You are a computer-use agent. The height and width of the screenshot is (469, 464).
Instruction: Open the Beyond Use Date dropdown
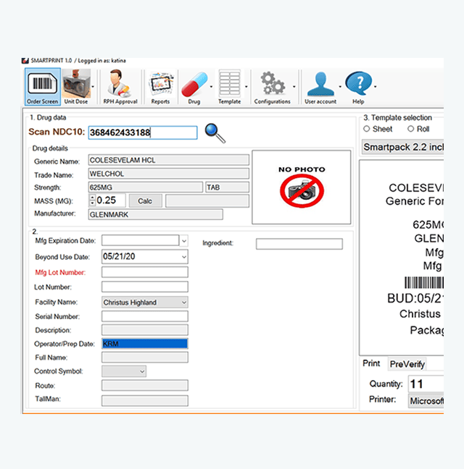click(x=183, y=256)
